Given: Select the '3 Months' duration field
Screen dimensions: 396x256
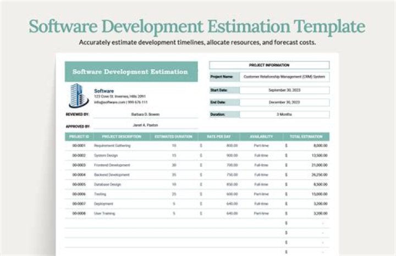Looking at the screenshot, I should coord(284,114).
